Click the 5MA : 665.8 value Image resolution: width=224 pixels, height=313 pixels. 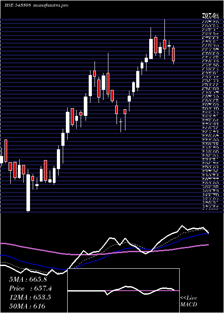[28, 279]
